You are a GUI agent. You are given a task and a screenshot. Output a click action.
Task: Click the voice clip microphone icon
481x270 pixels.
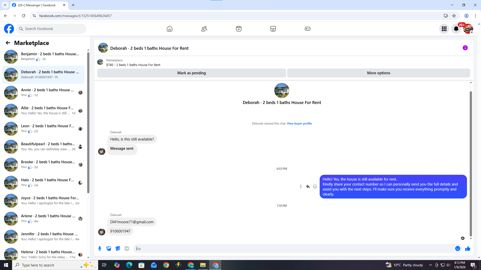(x=100, y=248)
